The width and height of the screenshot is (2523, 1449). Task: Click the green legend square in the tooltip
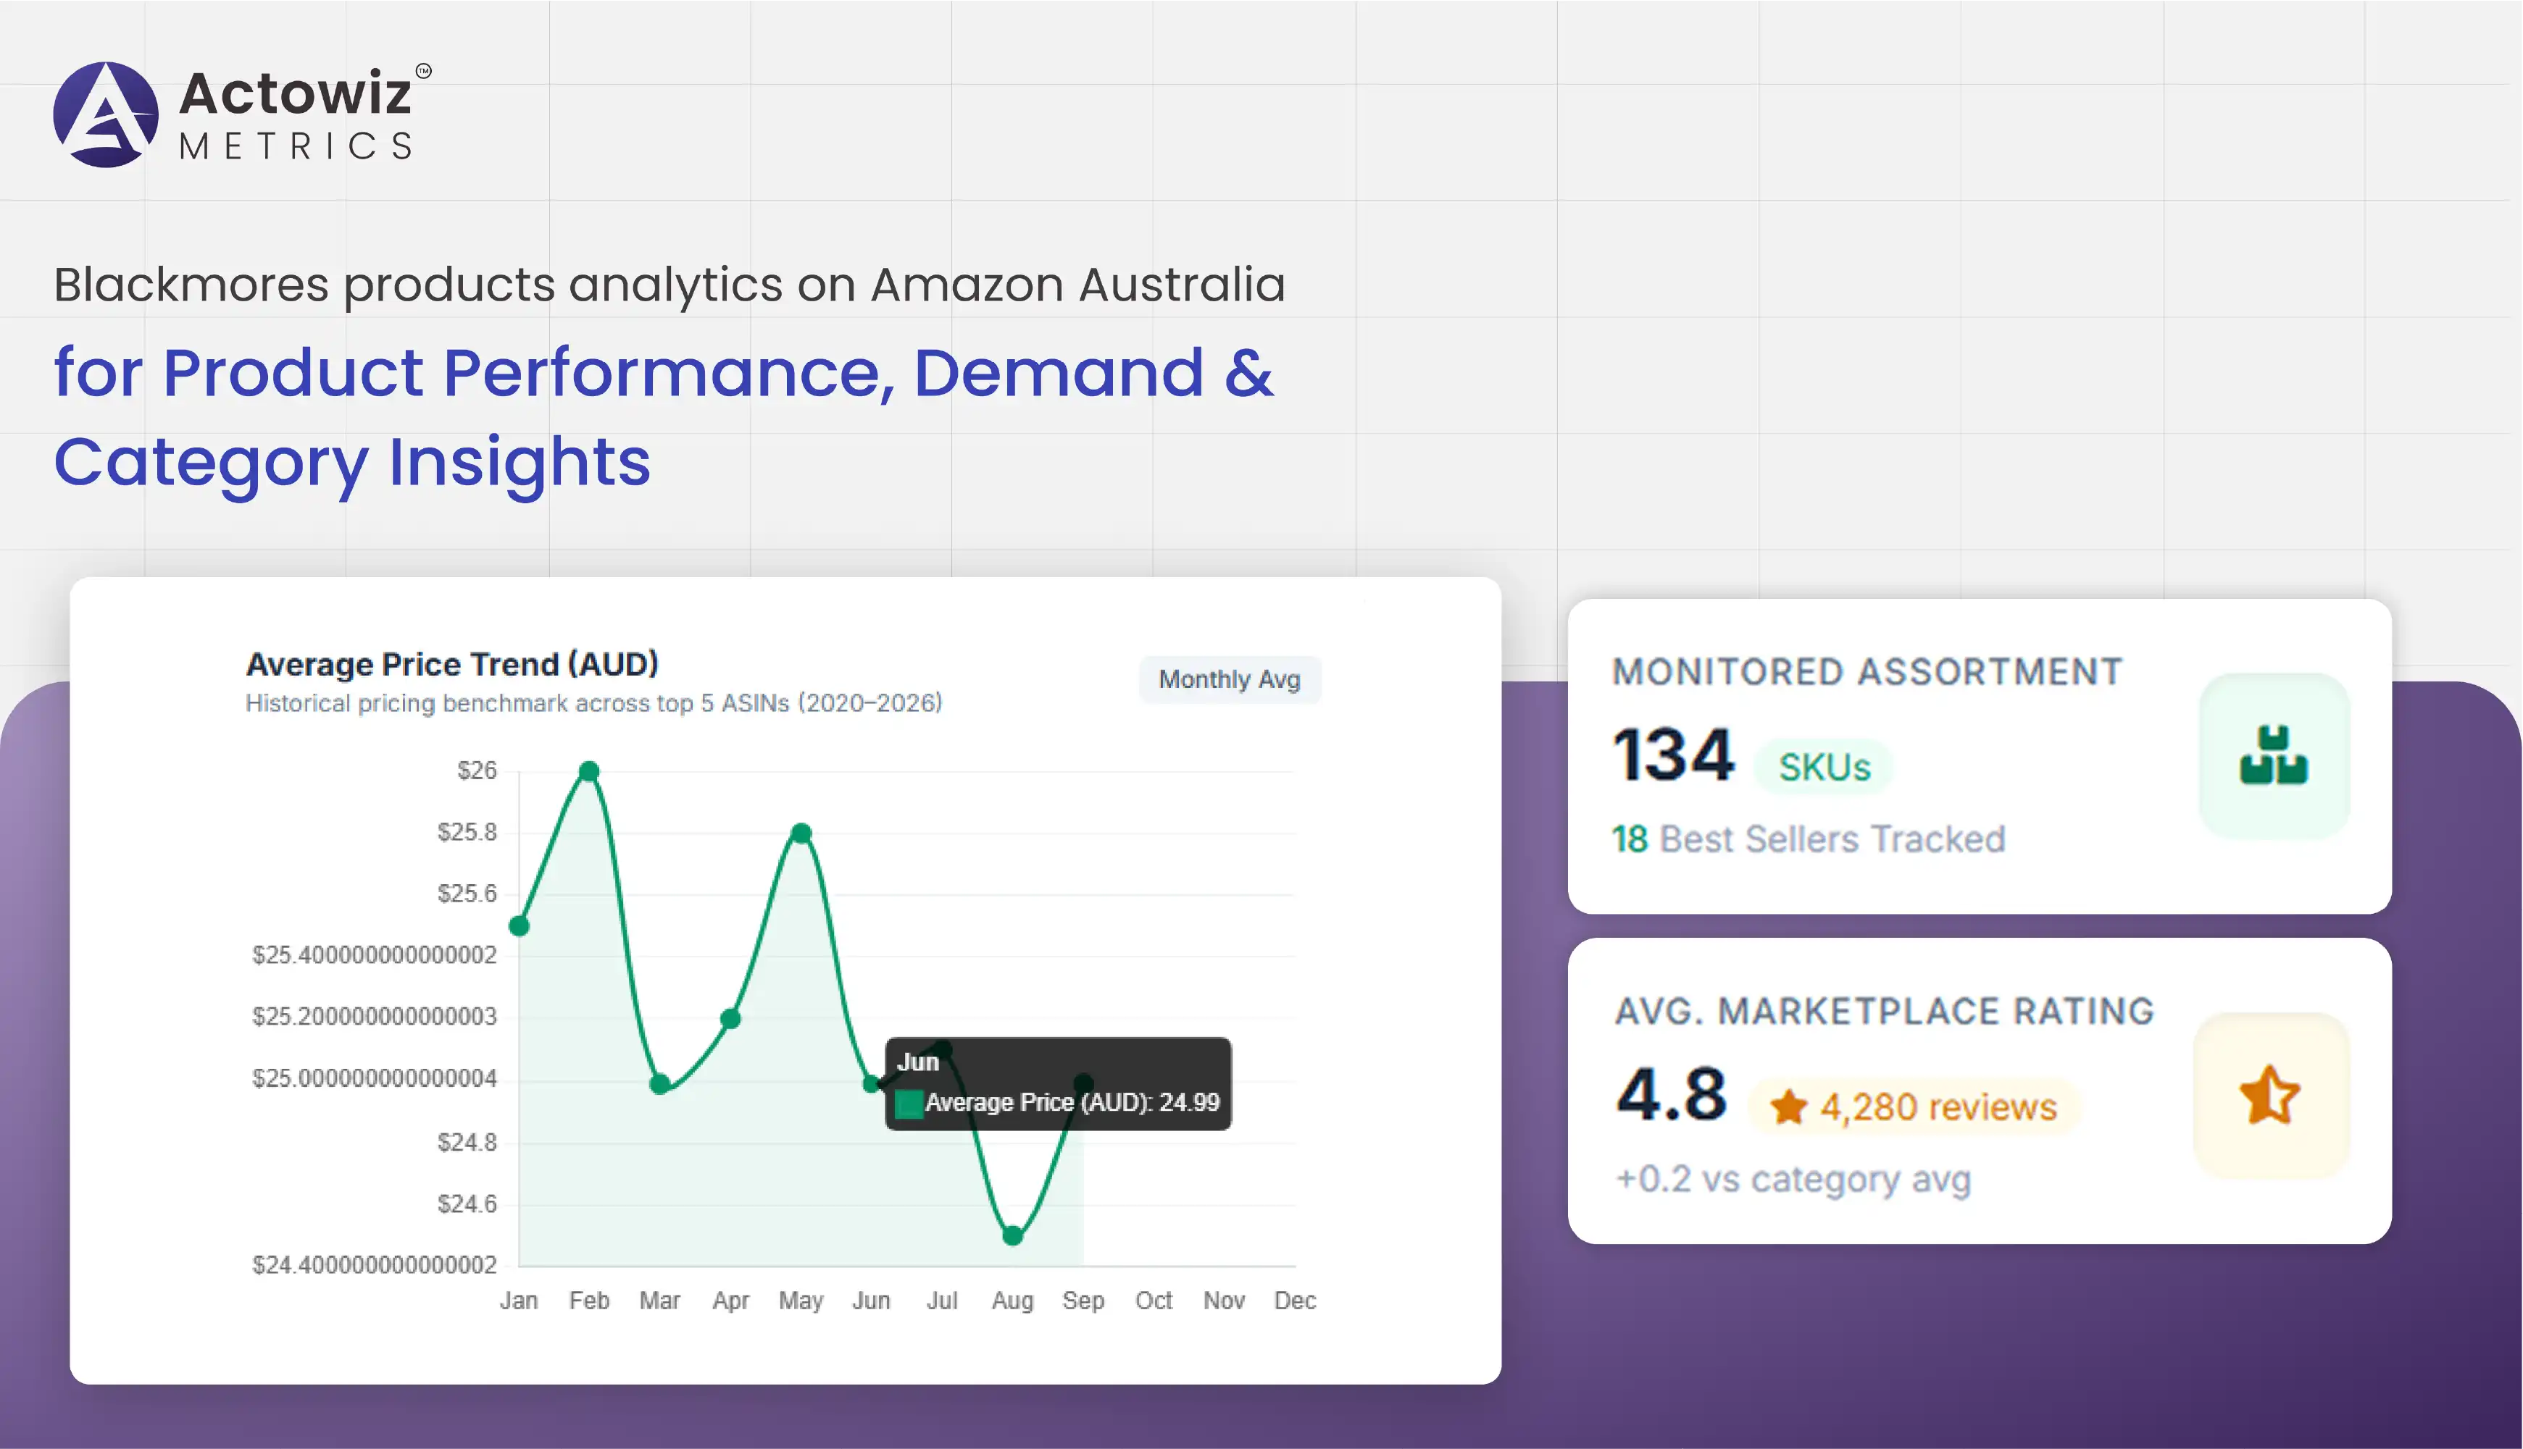(909, 1104)
